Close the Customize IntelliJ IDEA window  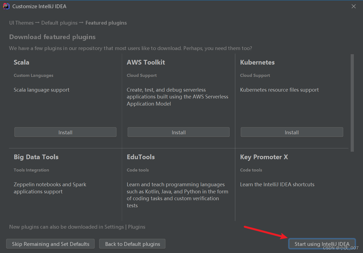pyautogui.click(x=354, y=6)
